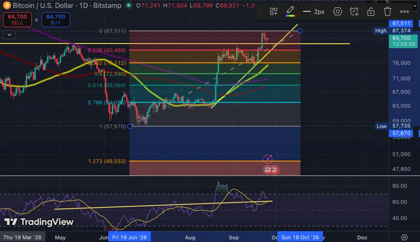Open the drawing templates icon in floating toolbar
420x242 pixels.
(274, 12)
